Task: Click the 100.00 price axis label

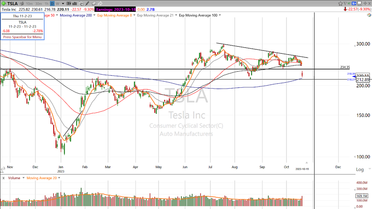Action: coord(363,157)
